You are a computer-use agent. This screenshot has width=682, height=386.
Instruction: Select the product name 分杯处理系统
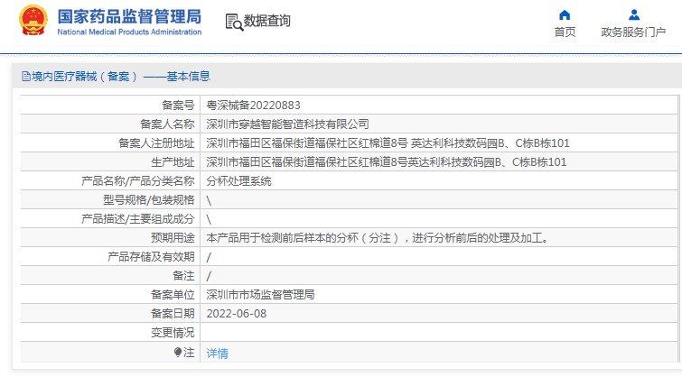coord(238,181)
